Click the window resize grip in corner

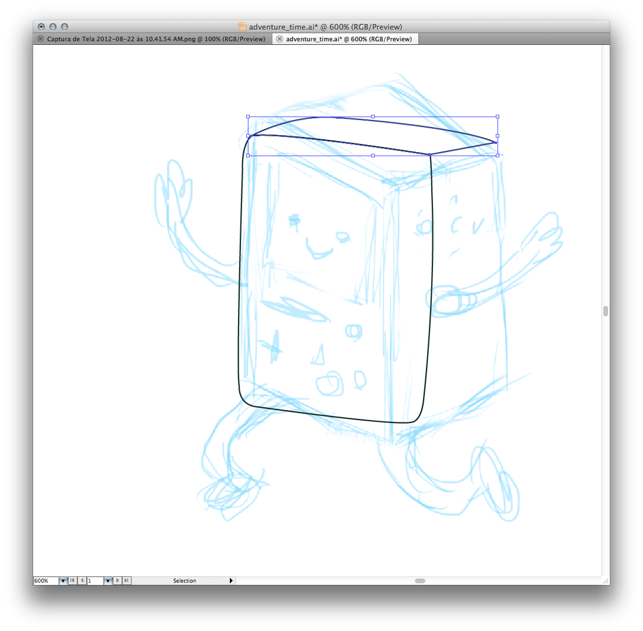pyautogui.click(x=605, y=581)
